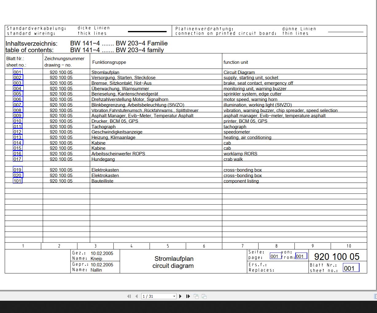Click 'Standardverkabelung:' legend text

tap(37, 28)
